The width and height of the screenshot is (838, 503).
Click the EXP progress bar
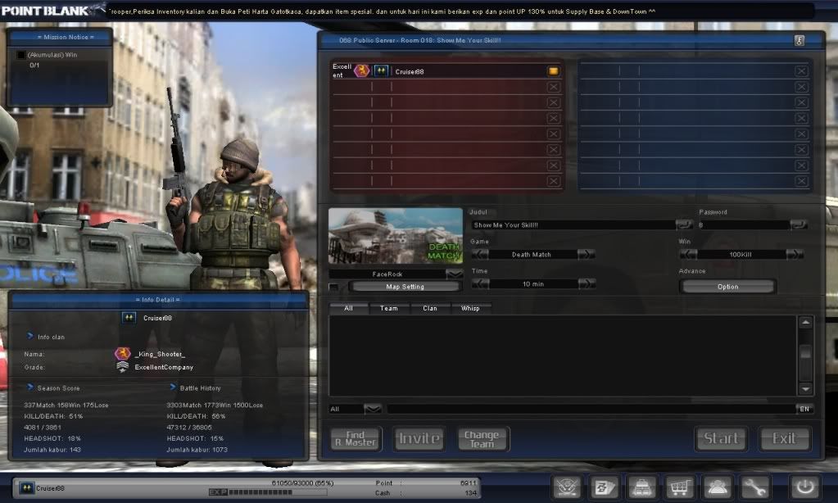269,492
